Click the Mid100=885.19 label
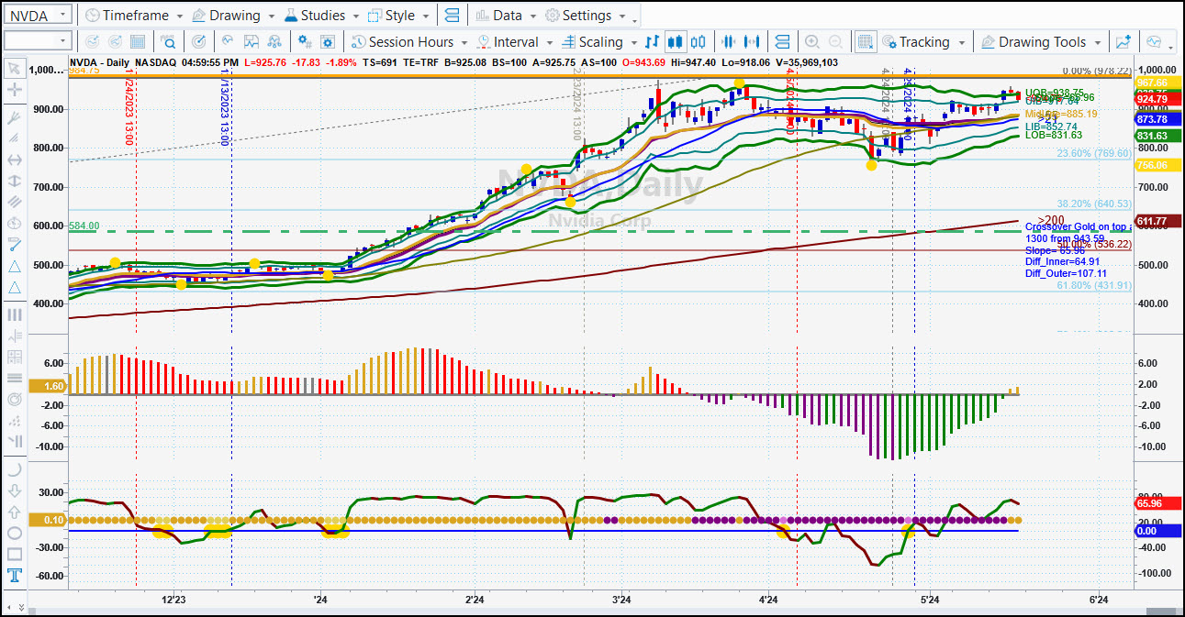Viewport: 1185px width, 617px height. click(1061, 114)
